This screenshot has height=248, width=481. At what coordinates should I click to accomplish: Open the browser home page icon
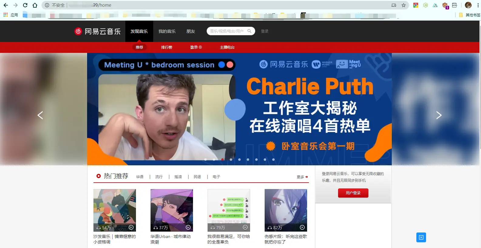tap(35, 5)
